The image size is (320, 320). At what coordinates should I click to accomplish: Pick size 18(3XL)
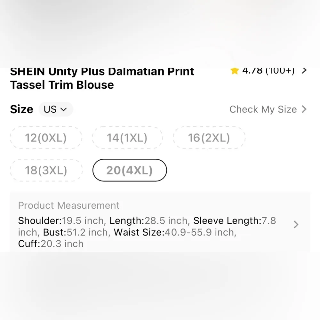pyautogui.click(x=46, y=170)
